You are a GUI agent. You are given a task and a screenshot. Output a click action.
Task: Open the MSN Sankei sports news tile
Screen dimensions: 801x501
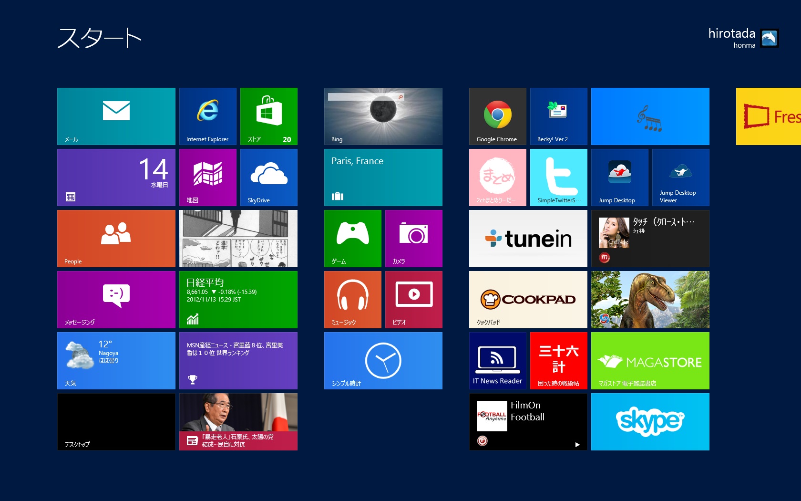click(x=238, y=361)
